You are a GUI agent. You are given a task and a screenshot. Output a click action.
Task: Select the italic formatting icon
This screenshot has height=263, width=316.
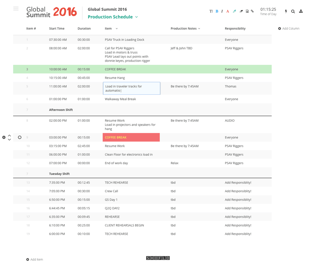point(222,11)
